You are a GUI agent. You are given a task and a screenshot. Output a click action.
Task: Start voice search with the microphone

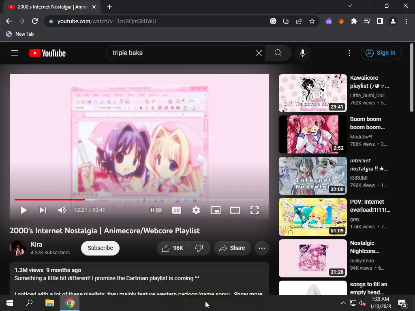tap(302, 53)
